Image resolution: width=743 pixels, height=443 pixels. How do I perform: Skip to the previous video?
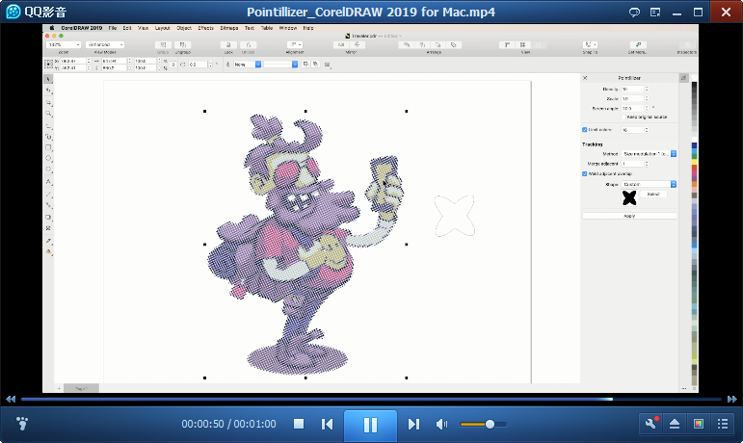click(x=327, y=424)
